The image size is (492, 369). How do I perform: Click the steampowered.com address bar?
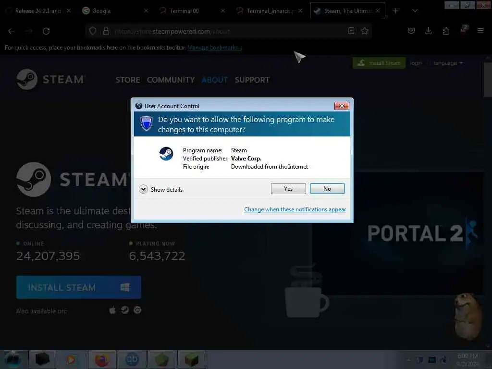pos(229,31)
